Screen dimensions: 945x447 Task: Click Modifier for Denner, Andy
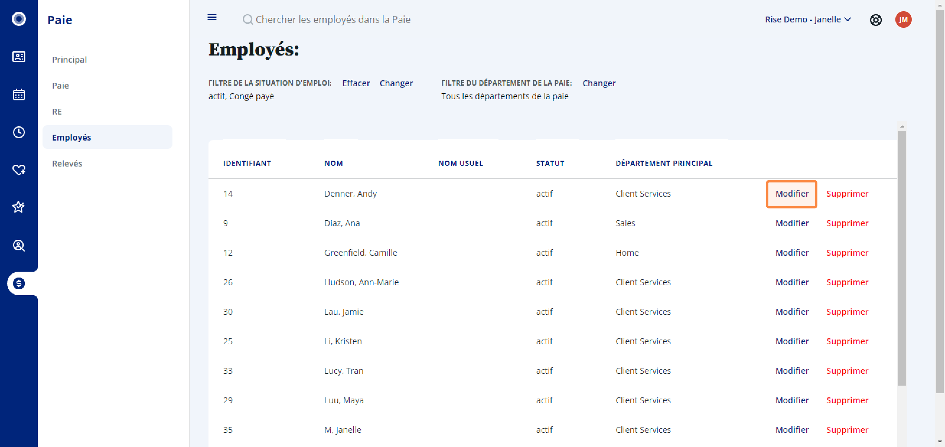point(792,194)
